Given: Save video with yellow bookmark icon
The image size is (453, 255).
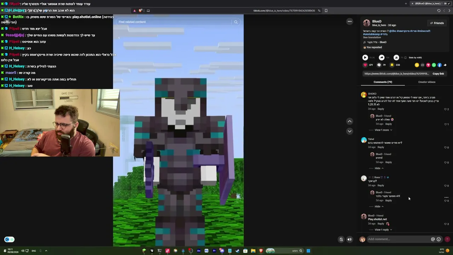Looking at the screenshot, I should [392, 65].
